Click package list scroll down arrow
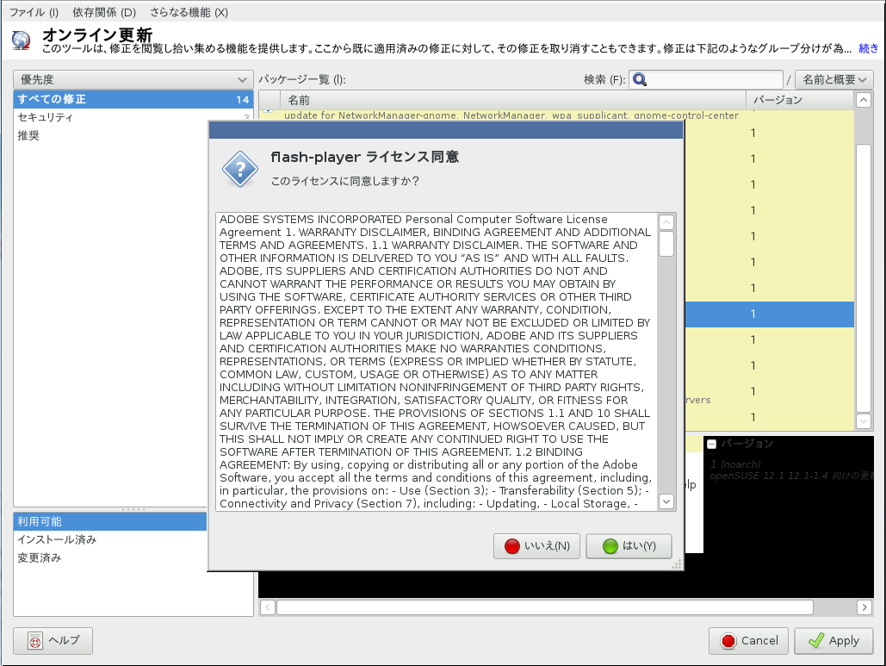Screen dimensions: 886x666 (864, 421)
